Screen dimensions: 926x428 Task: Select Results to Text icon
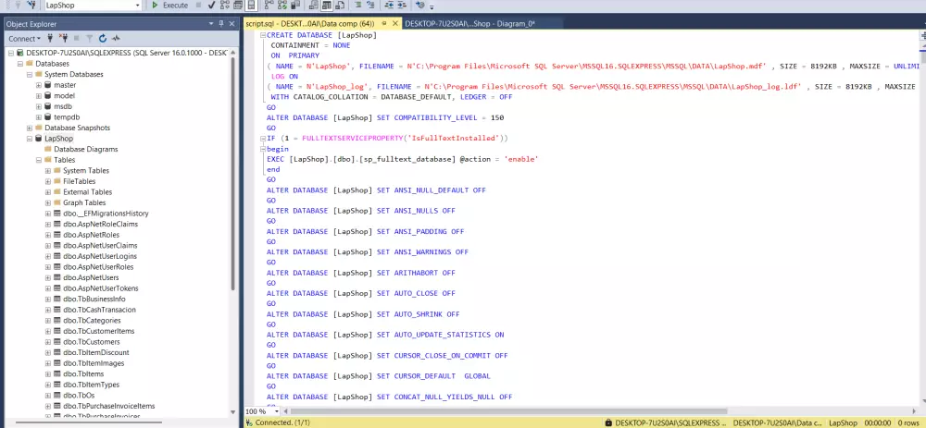[x=314, y=5]
